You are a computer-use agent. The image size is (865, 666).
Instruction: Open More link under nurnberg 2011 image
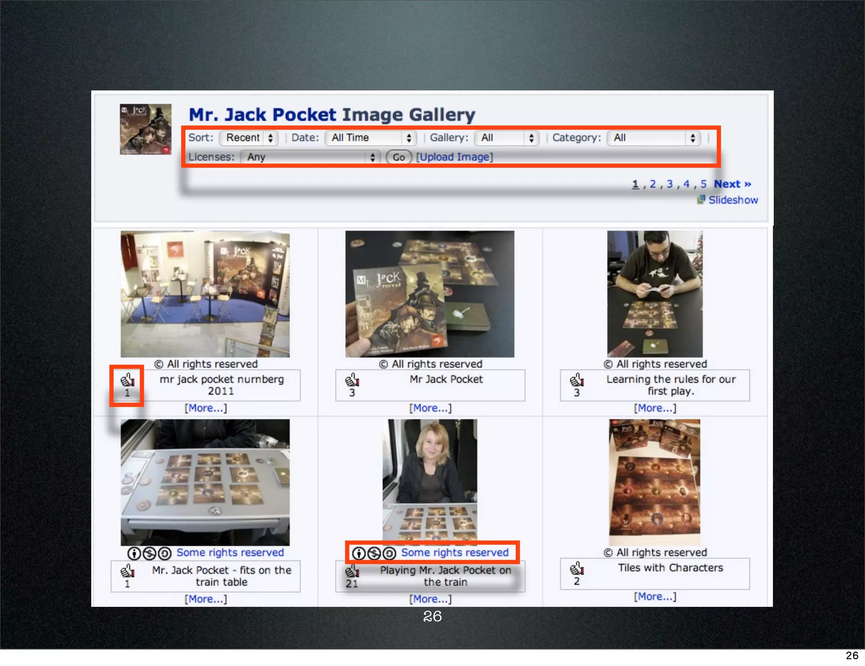pos(206,408)
